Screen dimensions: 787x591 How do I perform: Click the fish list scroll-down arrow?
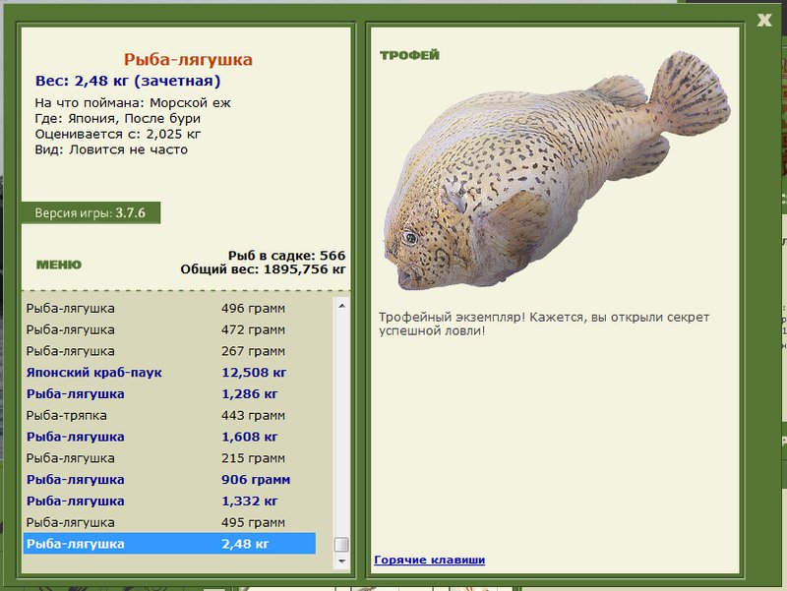point(341,561)
